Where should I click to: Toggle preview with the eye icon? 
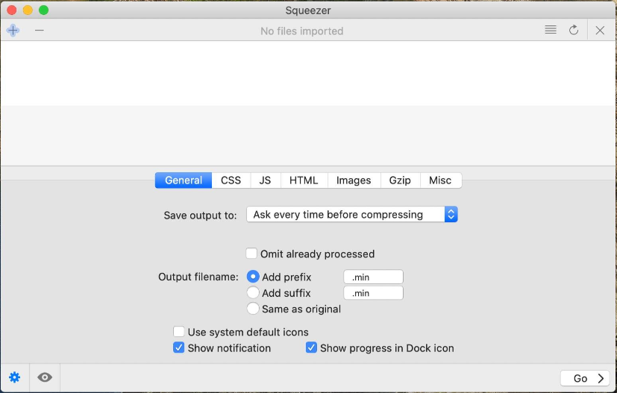click(45, 377)
